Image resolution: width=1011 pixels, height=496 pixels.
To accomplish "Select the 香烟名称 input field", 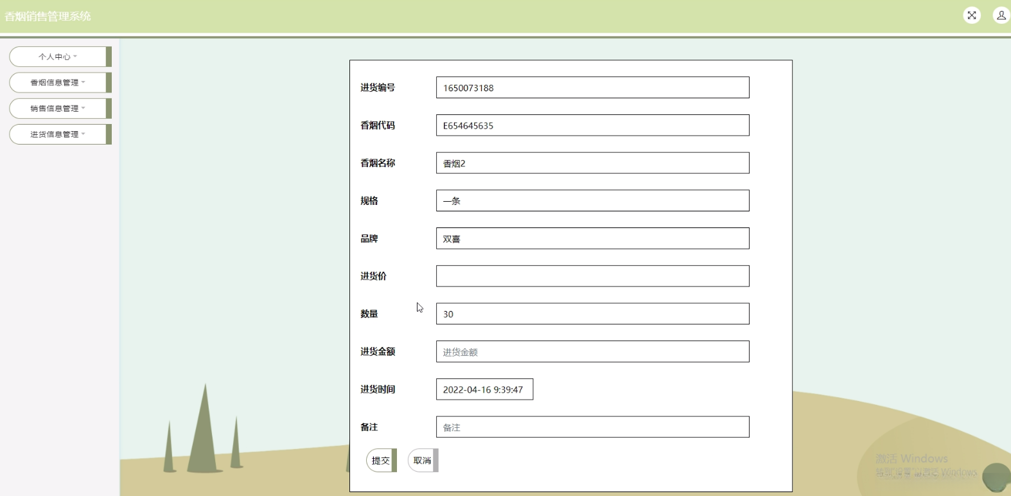I will pyautogui.click(x=592, y=163).
